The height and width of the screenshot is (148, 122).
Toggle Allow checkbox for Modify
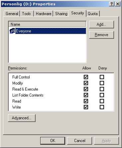point(86,83)
